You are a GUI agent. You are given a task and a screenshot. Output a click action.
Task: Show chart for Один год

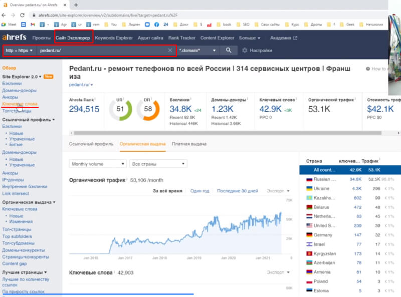(199, 191)
